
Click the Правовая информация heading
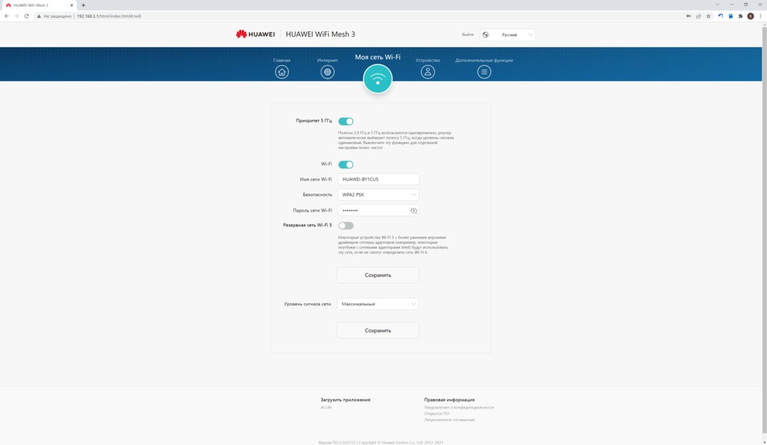click(449, 399)
